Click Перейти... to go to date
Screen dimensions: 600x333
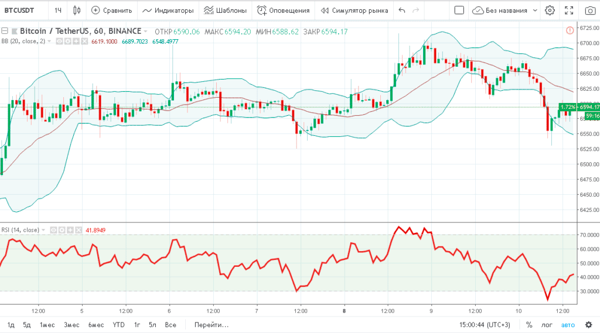point(212,324)
